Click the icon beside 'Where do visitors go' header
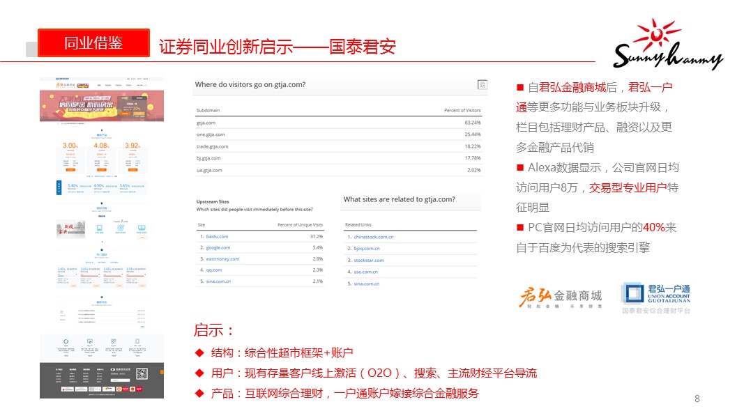Viewport: 744px width, 418px height. click(x=482, y=84)
